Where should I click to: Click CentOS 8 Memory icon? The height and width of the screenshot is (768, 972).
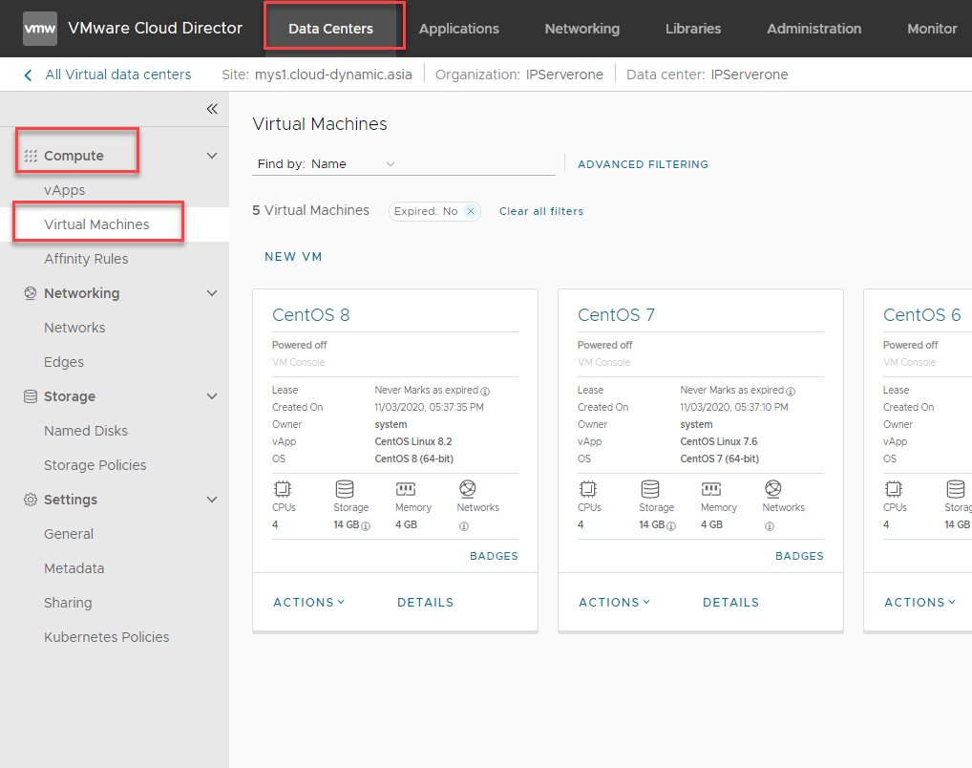[406, 489]
